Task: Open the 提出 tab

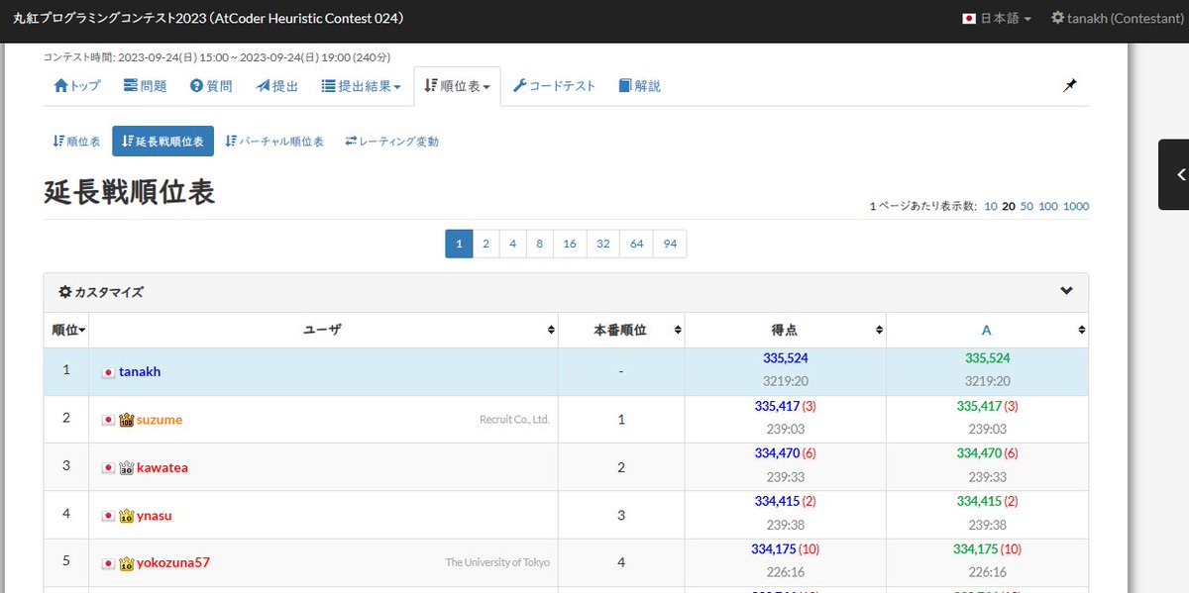Action: [277, 86]
